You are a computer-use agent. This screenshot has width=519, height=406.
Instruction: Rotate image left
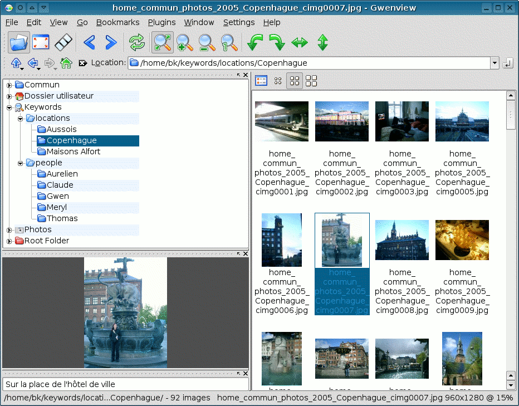pyautogui.click(x=255, y=42)
